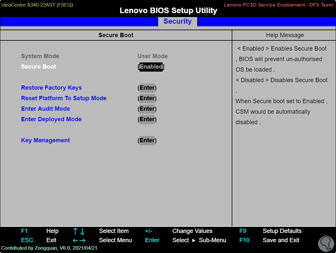The height and width of the screenshot is (253, 336).
Task: Open Restore Factory Keys option
Action: [x=51, y=88]
